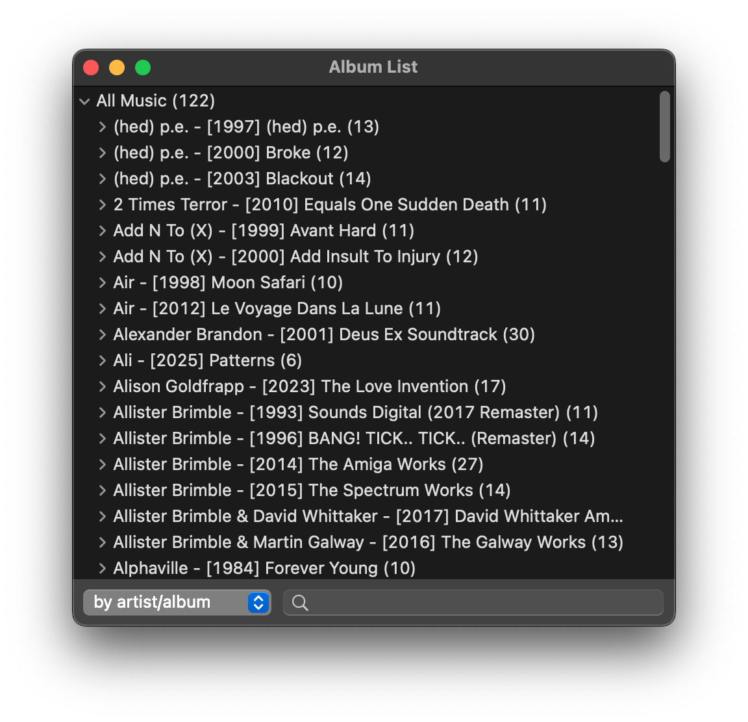Expand Add Insult To Injury chevron
The image size is (748, 722).
pos(102,257)
